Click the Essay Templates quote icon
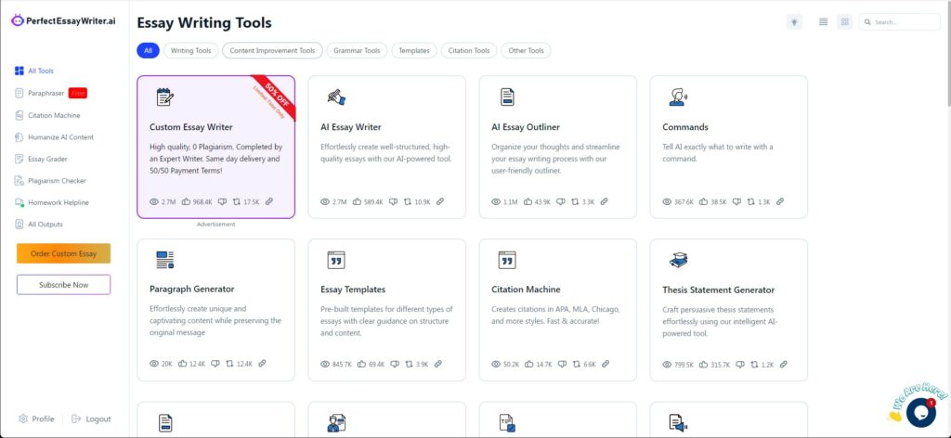 336,260
